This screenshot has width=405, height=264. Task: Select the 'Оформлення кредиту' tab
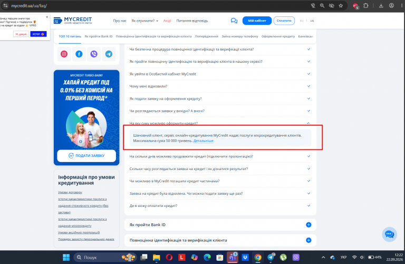(x=278, y=36)
